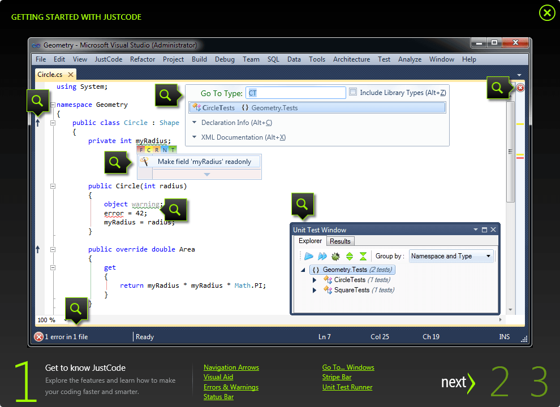The width and height of the screenshot is (560, 407).
Task: Expand more quick fix actions chevron
Action: coord(207,175)
